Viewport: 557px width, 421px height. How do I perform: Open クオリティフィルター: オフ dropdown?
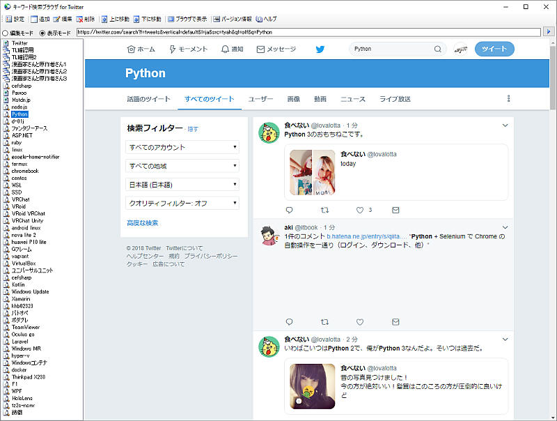point(182,203)
